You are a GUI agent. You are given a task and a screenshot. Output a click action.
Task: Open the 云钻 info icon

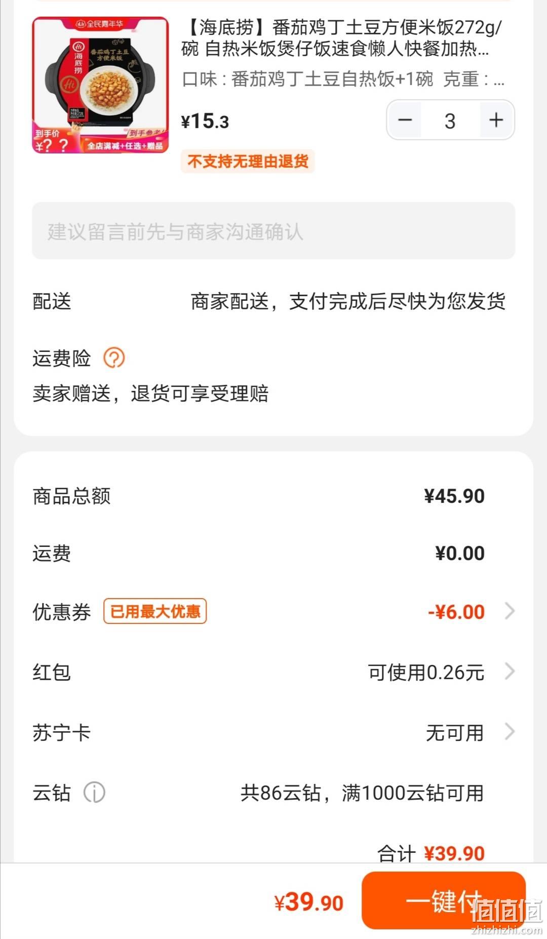coord(94,792)
